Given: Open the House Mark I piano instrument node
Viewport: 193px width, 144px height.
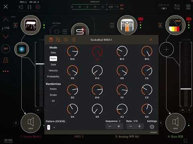Looking at the screenshot, I should [31, 25].
